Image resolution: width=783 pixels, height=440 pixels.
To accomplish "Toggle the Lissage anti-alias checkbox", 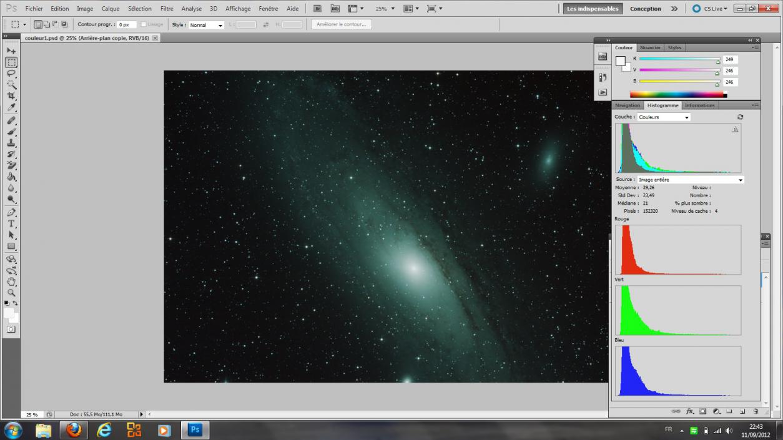I will coord(144,24).
